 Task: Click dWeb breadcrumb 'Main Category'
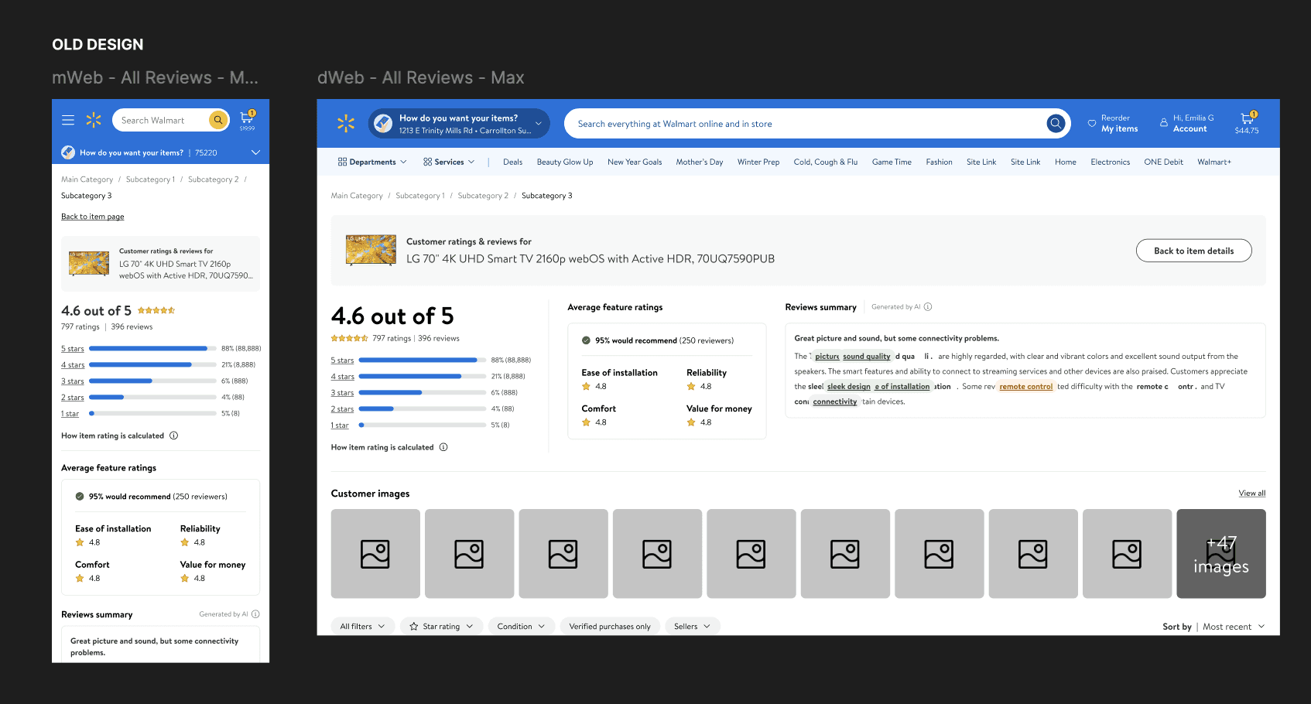point(357,196)
